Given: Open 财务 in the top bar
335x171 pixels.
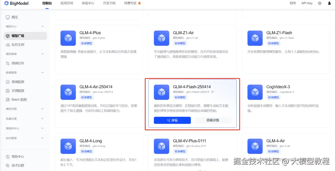Looking at the screenshot, I should click(x=293, y=3).
